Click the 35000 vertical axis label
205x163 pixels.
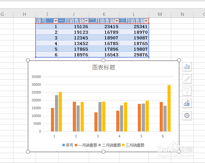click(36, 77)
